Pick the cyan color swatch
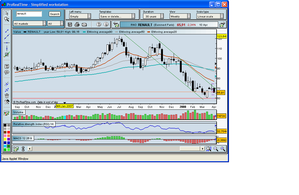 coord(5,146)
